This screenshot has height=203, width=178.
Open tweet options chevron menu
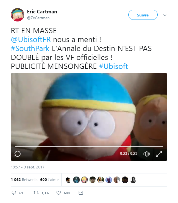[x=165, y=15]
